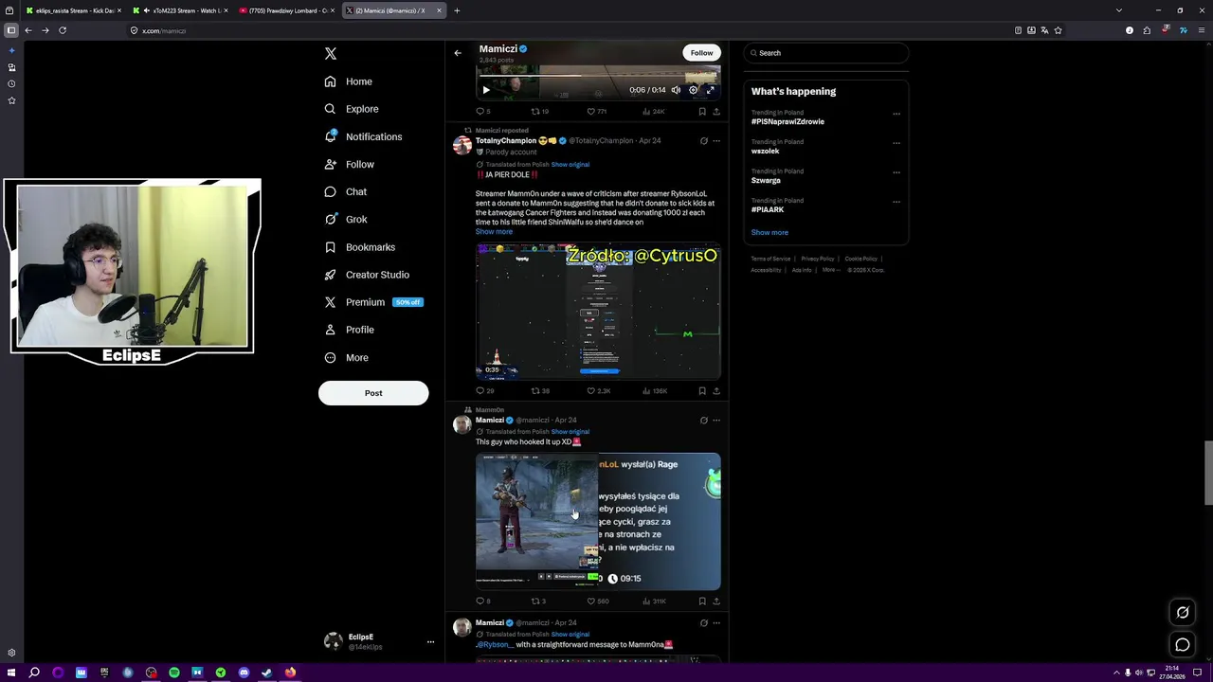Image resolution: width=1213 pixels, height=682 pixels.
Task: Open top video settings gear
Action: click(x=693, y=90)
